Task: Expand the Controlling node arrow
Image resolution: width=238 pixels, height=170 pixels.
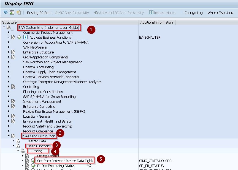Action: click(x=9, y=86)
